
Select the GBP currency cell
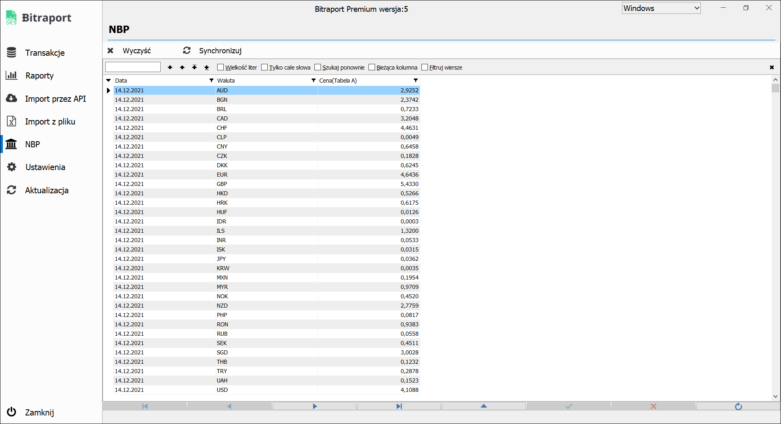coord(266,184)
